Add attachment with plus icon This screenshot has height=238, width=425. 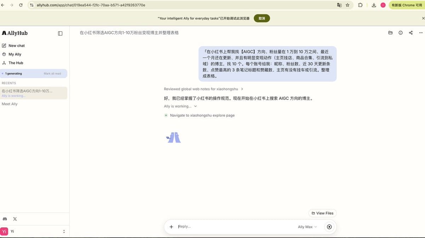coord(171,227)
